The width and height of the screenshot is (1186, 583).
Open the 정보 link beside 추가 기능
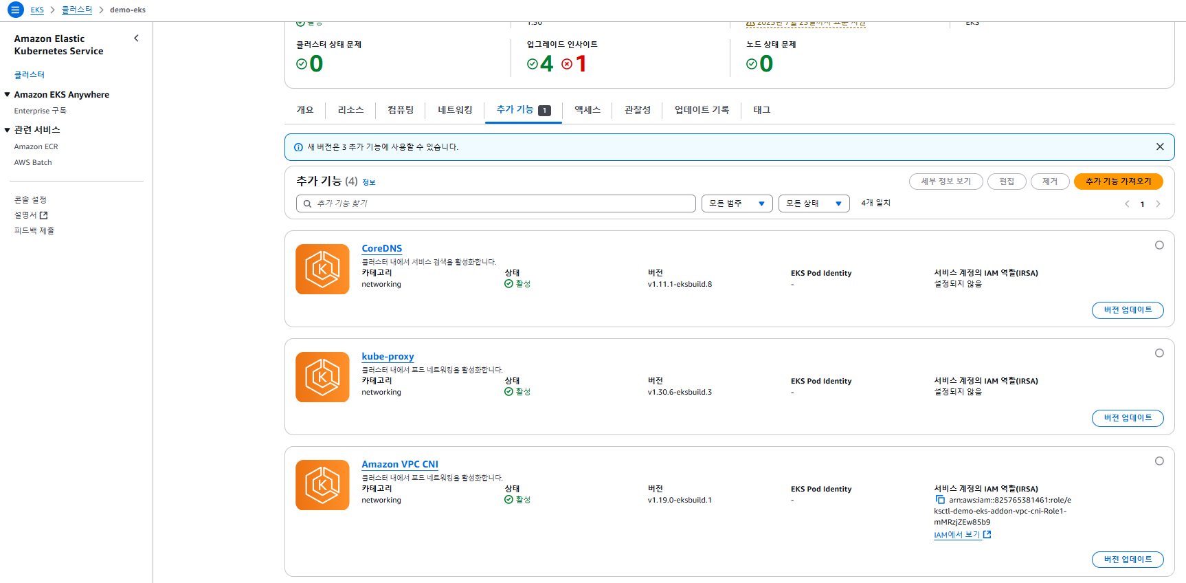tap(369, 183)
